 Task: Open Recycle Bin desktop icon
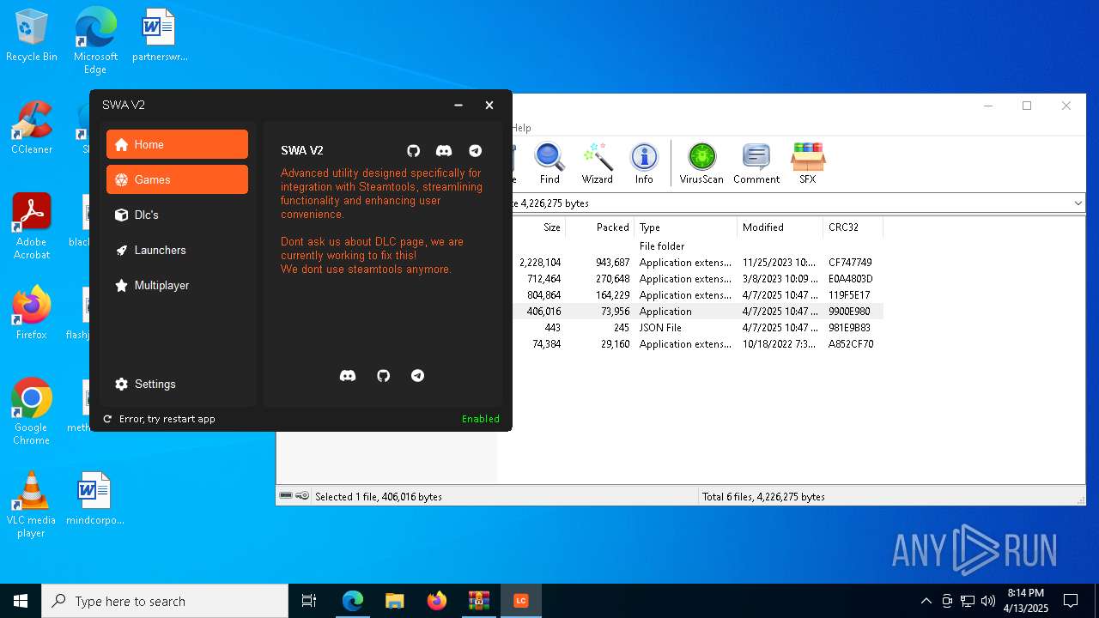(32, 36)
